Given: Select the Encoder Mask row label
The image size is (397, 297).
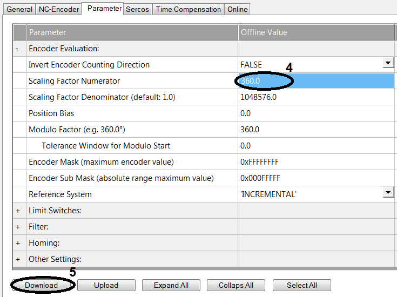Looking at the screenshot, I should [102, 162].
